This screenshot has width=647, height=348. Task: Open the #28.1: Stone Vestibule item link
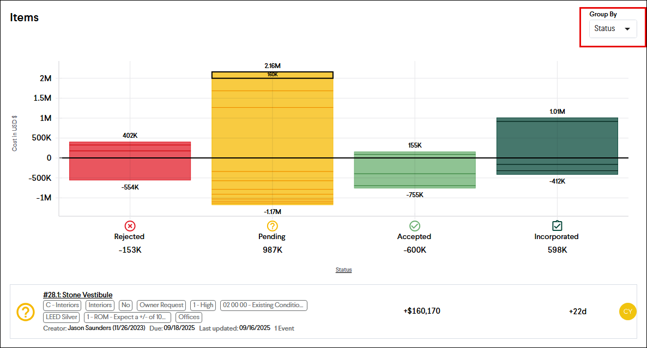[78, 295]
